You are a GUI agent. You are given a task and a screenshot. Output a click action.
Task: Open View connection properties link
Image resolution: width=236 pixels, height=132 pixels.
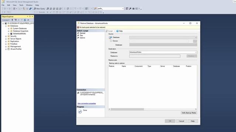coord(87,103)
